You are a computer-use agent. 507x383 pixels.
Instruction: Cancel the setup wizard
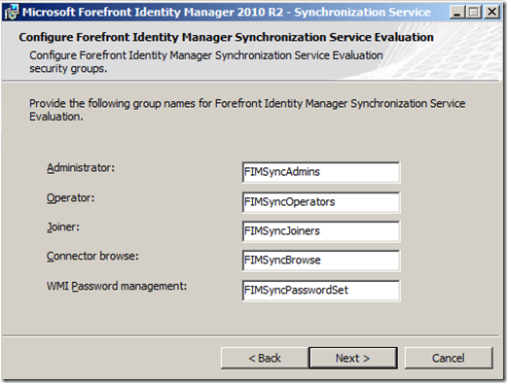coord(449,358)
